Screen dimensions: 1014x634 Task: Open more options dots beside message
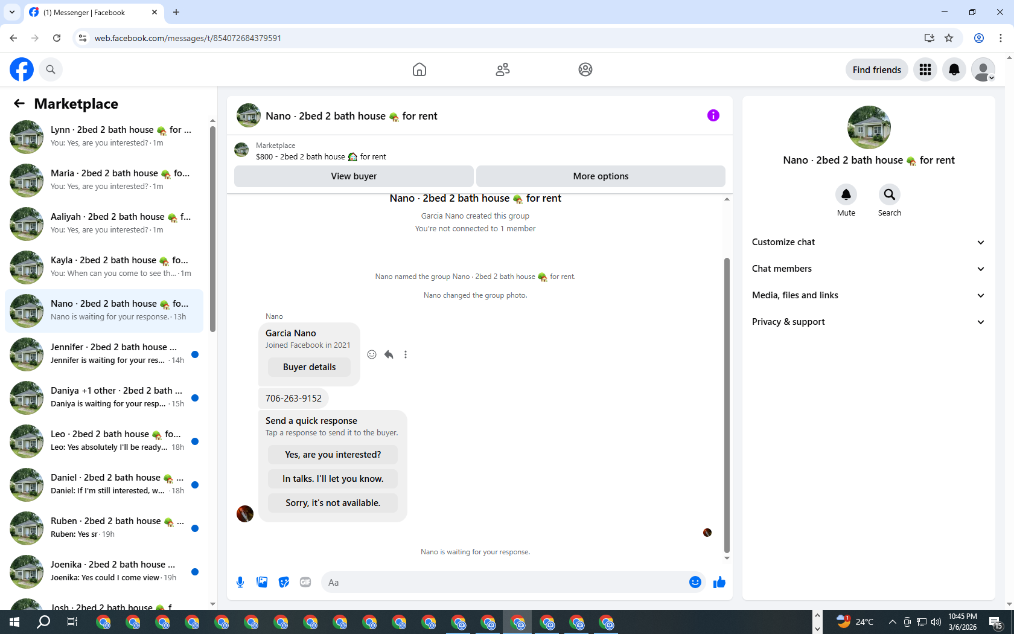(406, 354)
